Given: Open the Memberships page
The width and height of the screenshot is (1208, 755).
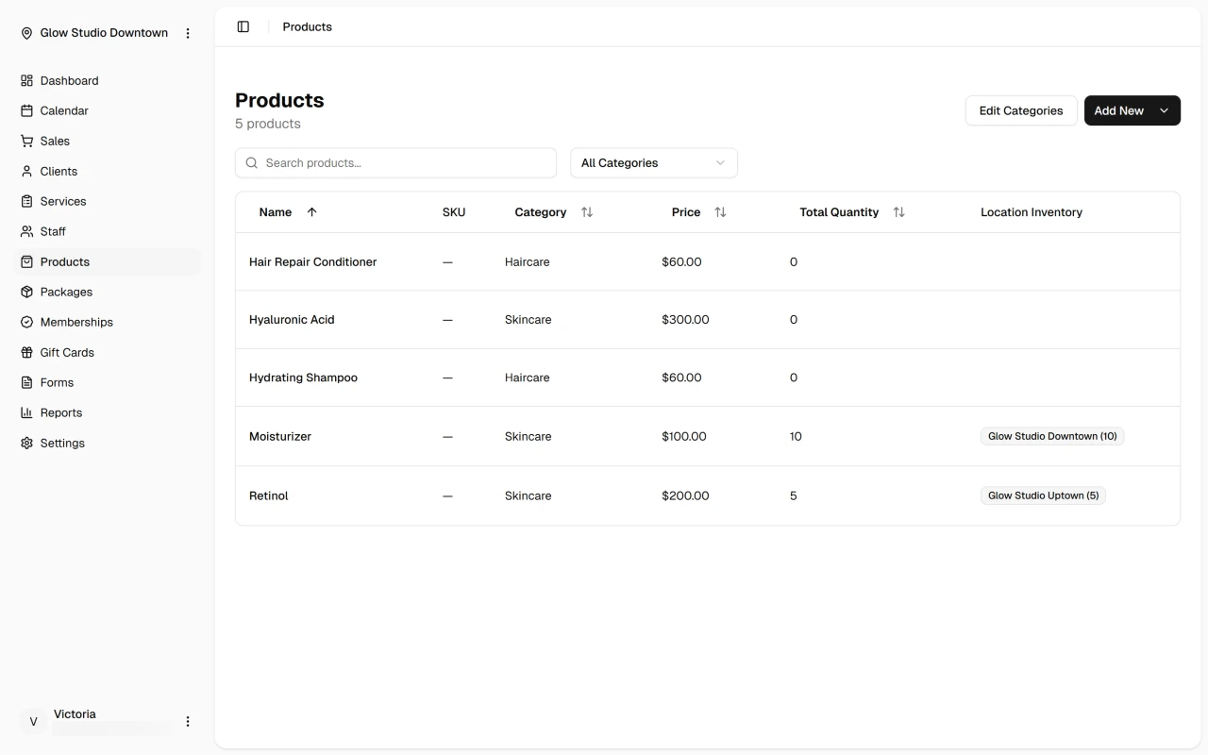Looking at the screenshot, I should coord(107,323).
